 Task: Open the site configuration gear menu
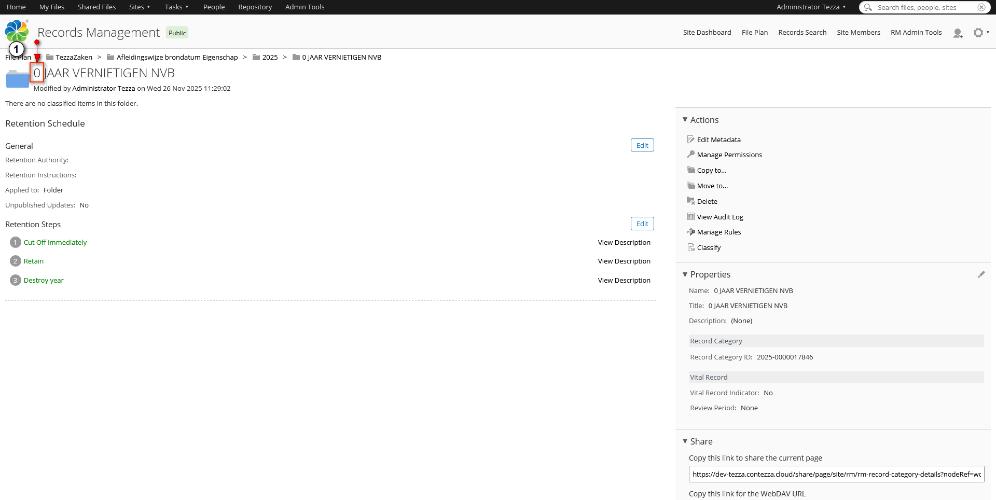pyautogui.click(x=979, y=33)
